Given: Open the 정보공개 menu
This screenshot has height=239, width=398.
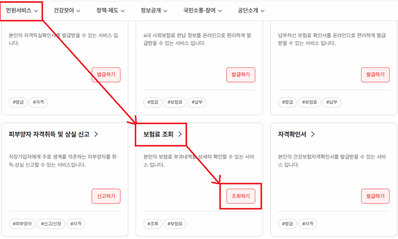Looking at the screenshot, I should [154, 11].
